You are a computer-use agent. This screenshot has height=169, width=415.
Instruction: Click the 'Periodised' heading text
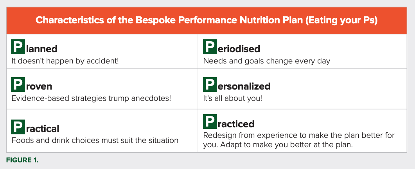click(232, 47)
